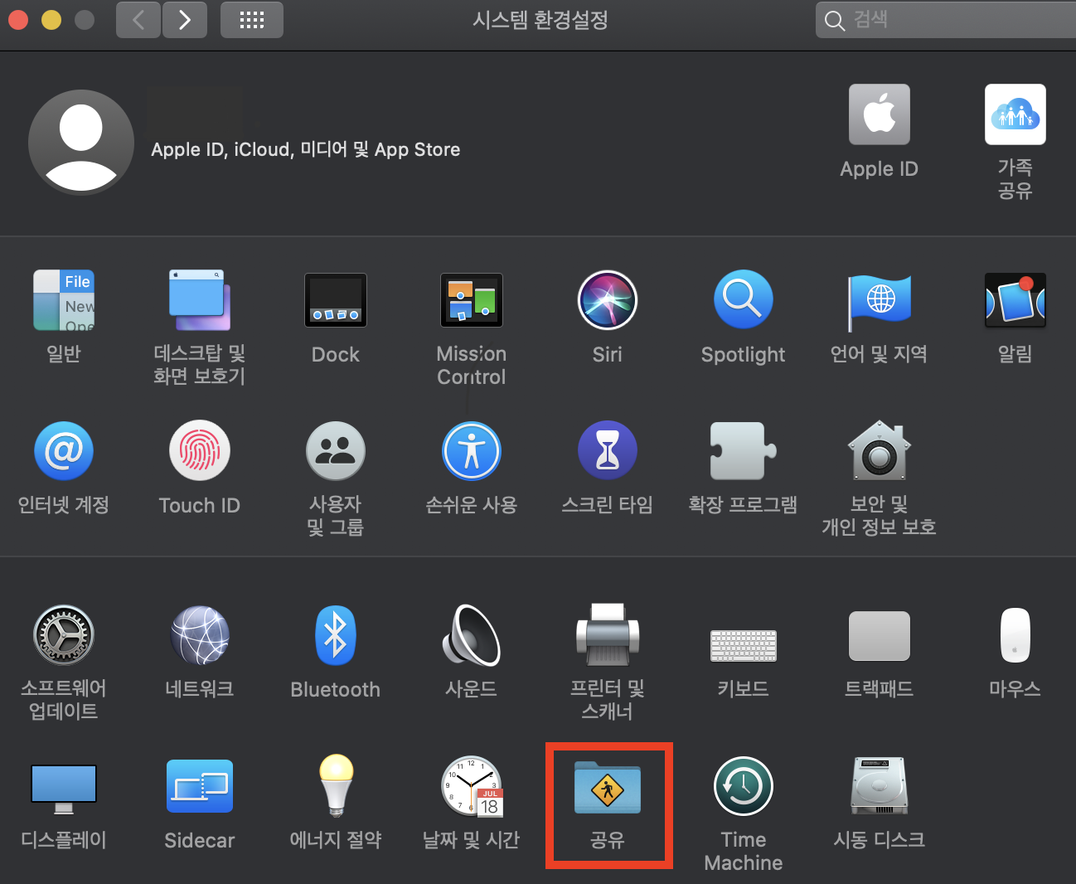Open the 일반 (General) preference pane
Viewport: 1076px width, 884px height.
click(64, 300)
